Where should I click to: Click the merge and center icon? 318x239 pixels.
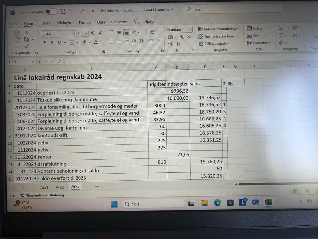pyautogui.click(x=152, y=41)
